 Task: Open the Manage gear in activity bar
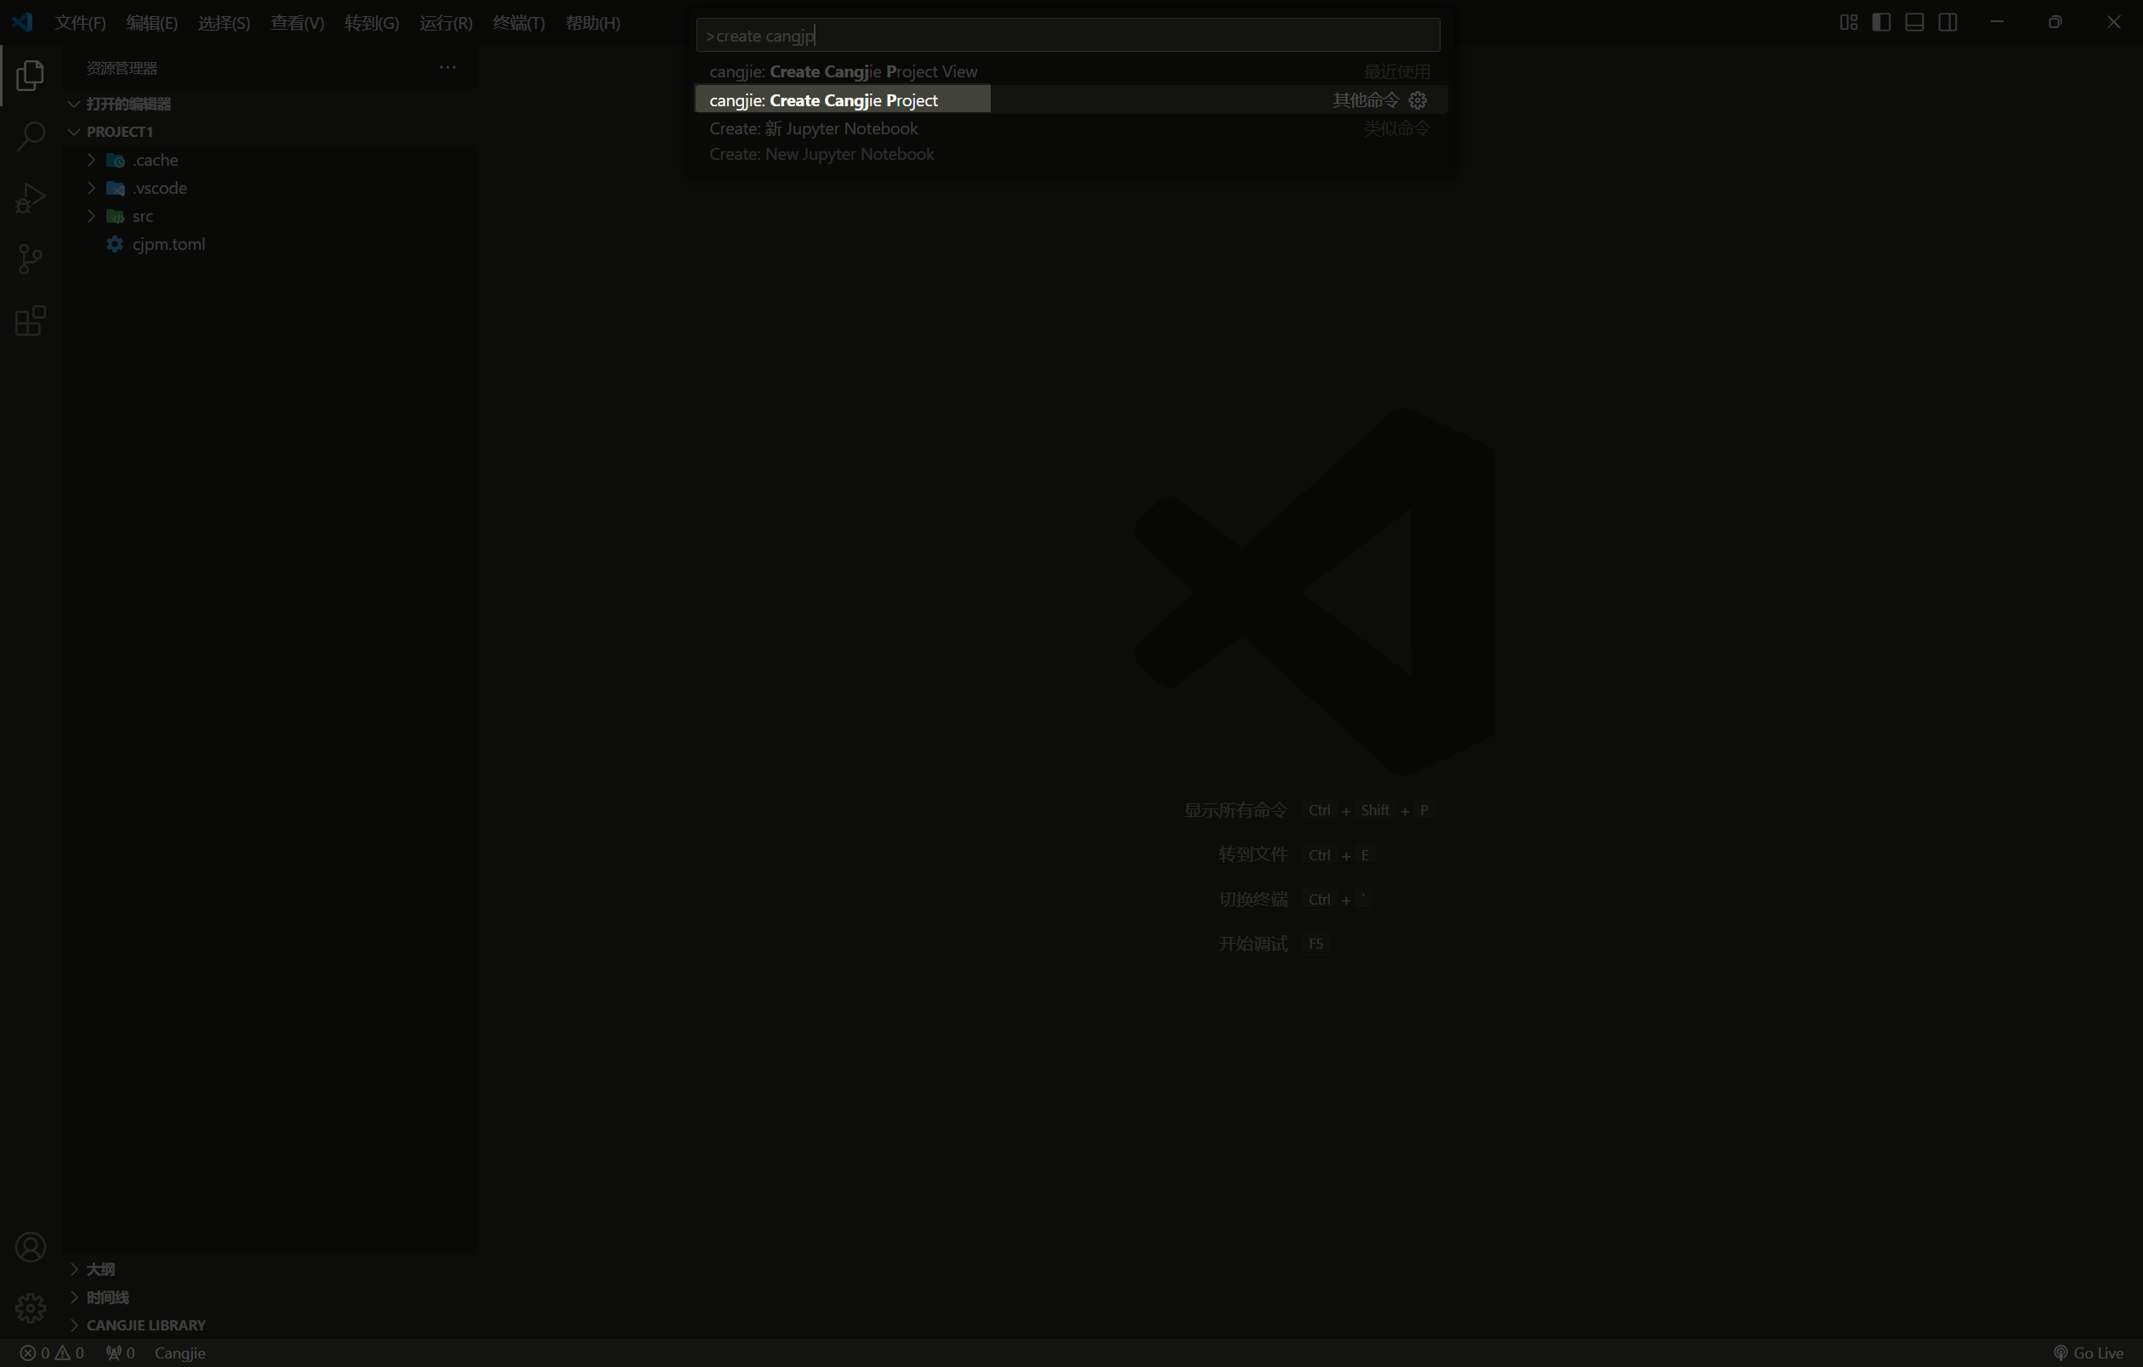click(x=31, y=1307)
